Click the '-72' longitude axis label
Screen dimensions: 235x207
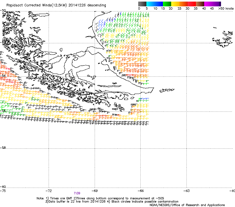(49, 191)
